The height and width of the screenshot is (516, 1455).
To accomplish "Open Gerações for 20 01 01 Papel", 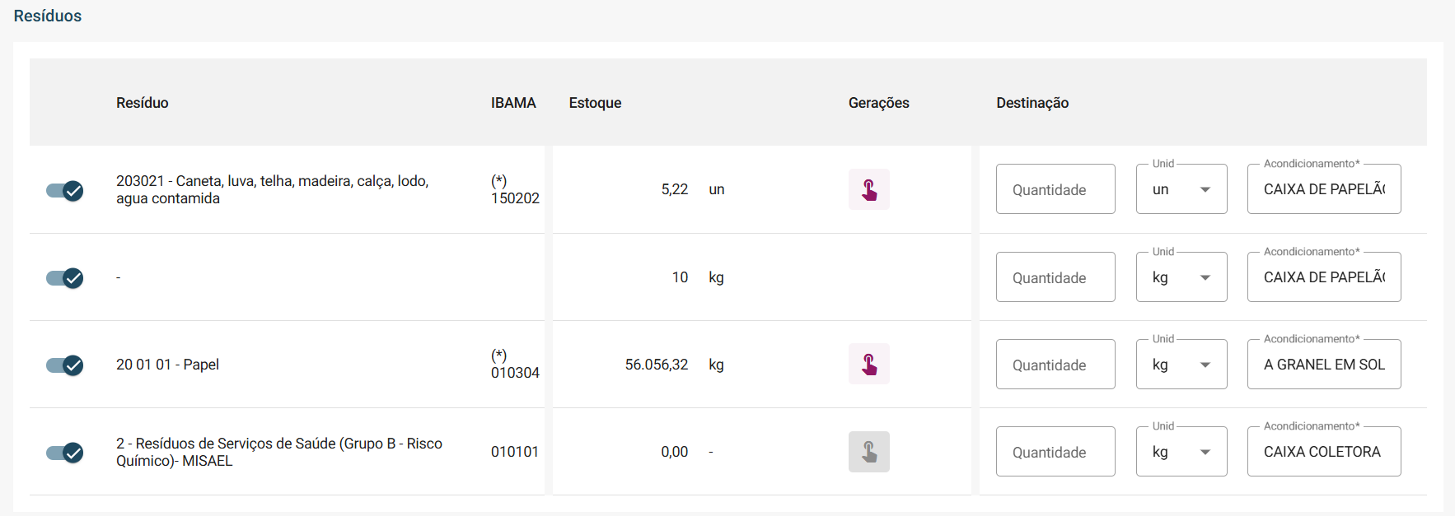I will tap(868, 364).
